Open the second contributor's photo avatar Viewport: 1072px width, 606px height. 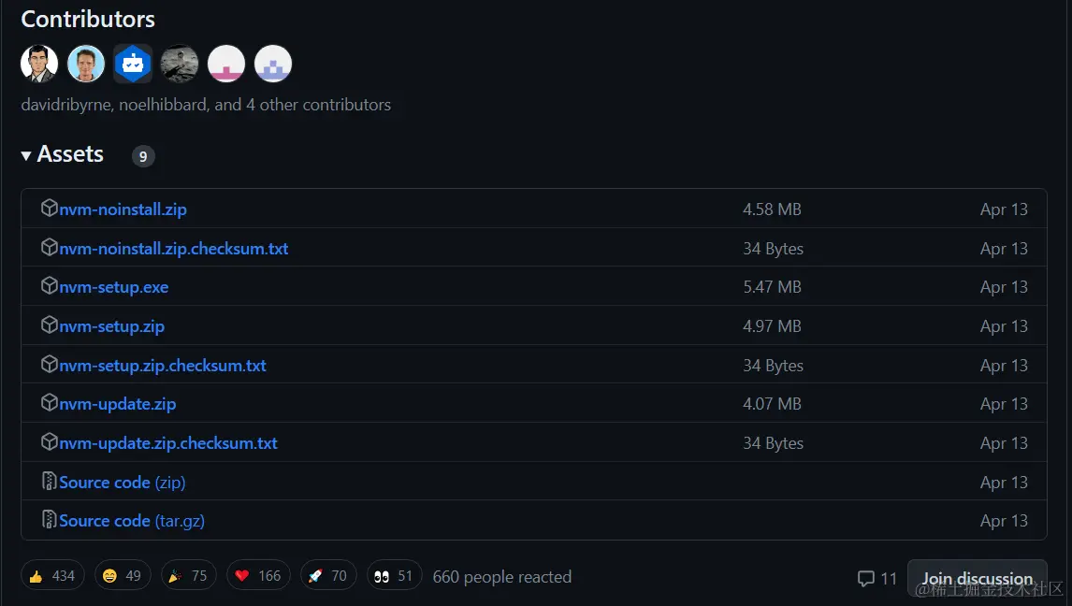pos(85,64)
